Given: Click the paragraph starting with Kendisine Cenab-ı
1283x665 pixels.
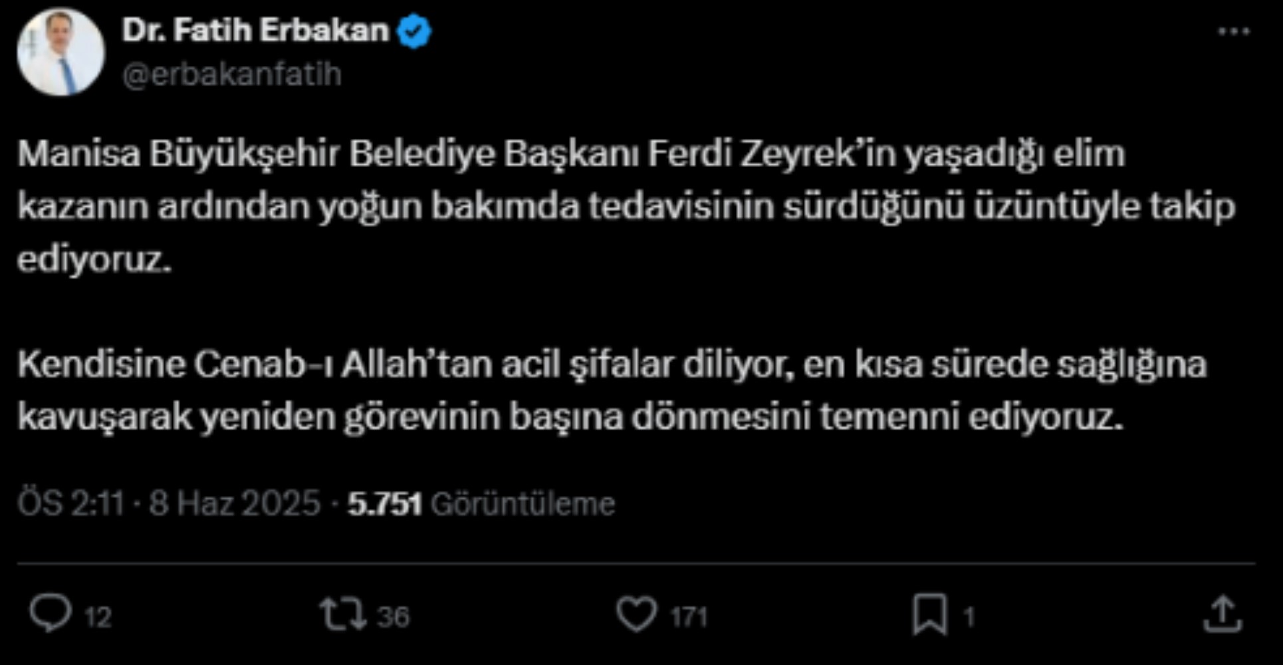Looking at the screenshot, I should click(612, 391).
